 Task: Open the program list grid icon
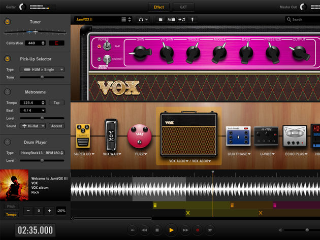tap(123, 19)
